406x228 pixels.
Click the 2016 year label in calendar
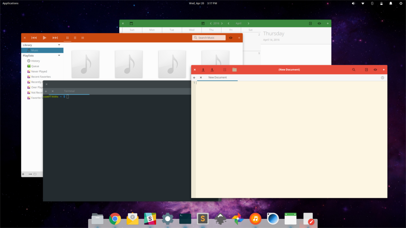coord(216,23)
